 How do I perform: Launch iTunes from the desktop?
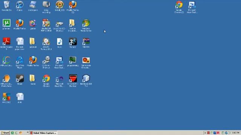coord(20,6)
